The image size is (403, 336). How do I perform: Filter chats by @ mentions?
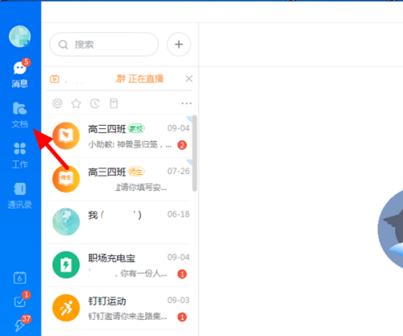(x=57, y=103)
